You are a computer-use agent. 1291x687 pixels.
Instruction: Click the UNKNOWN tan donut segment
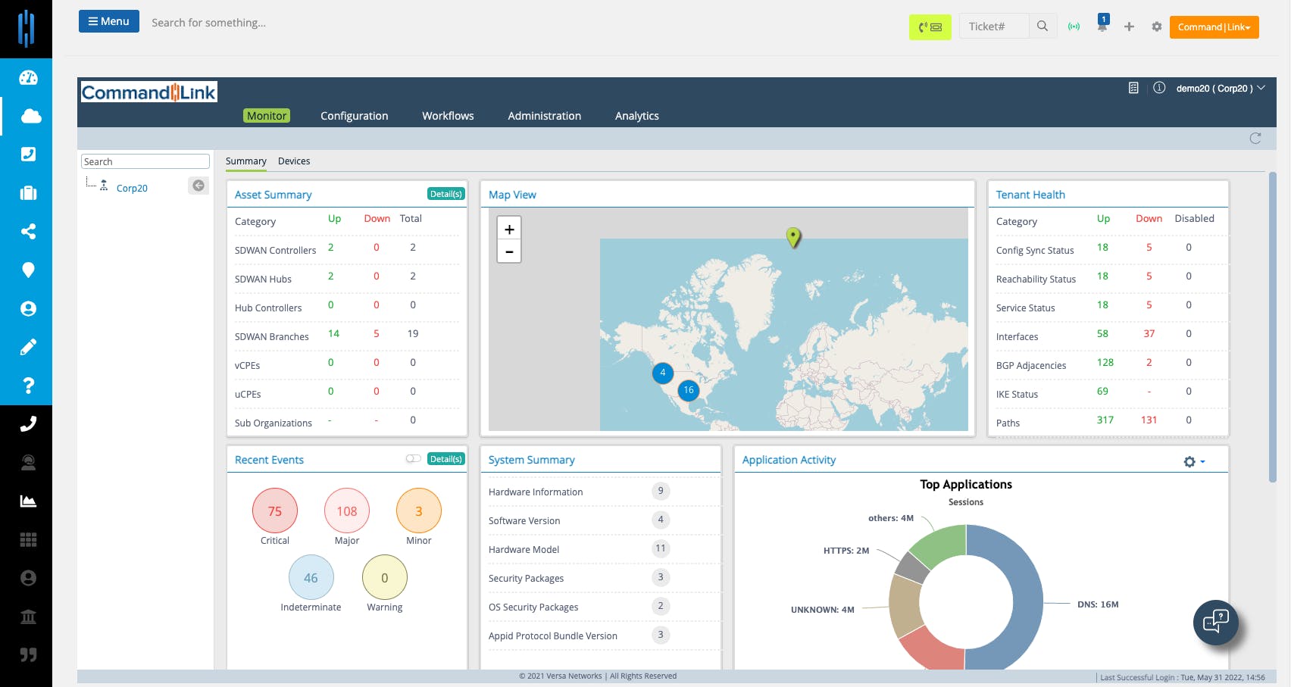pos(905,607)
